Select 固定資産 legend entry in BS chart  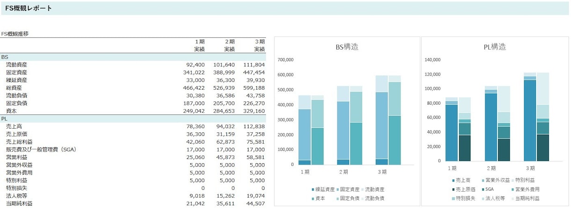pos(348,189)
